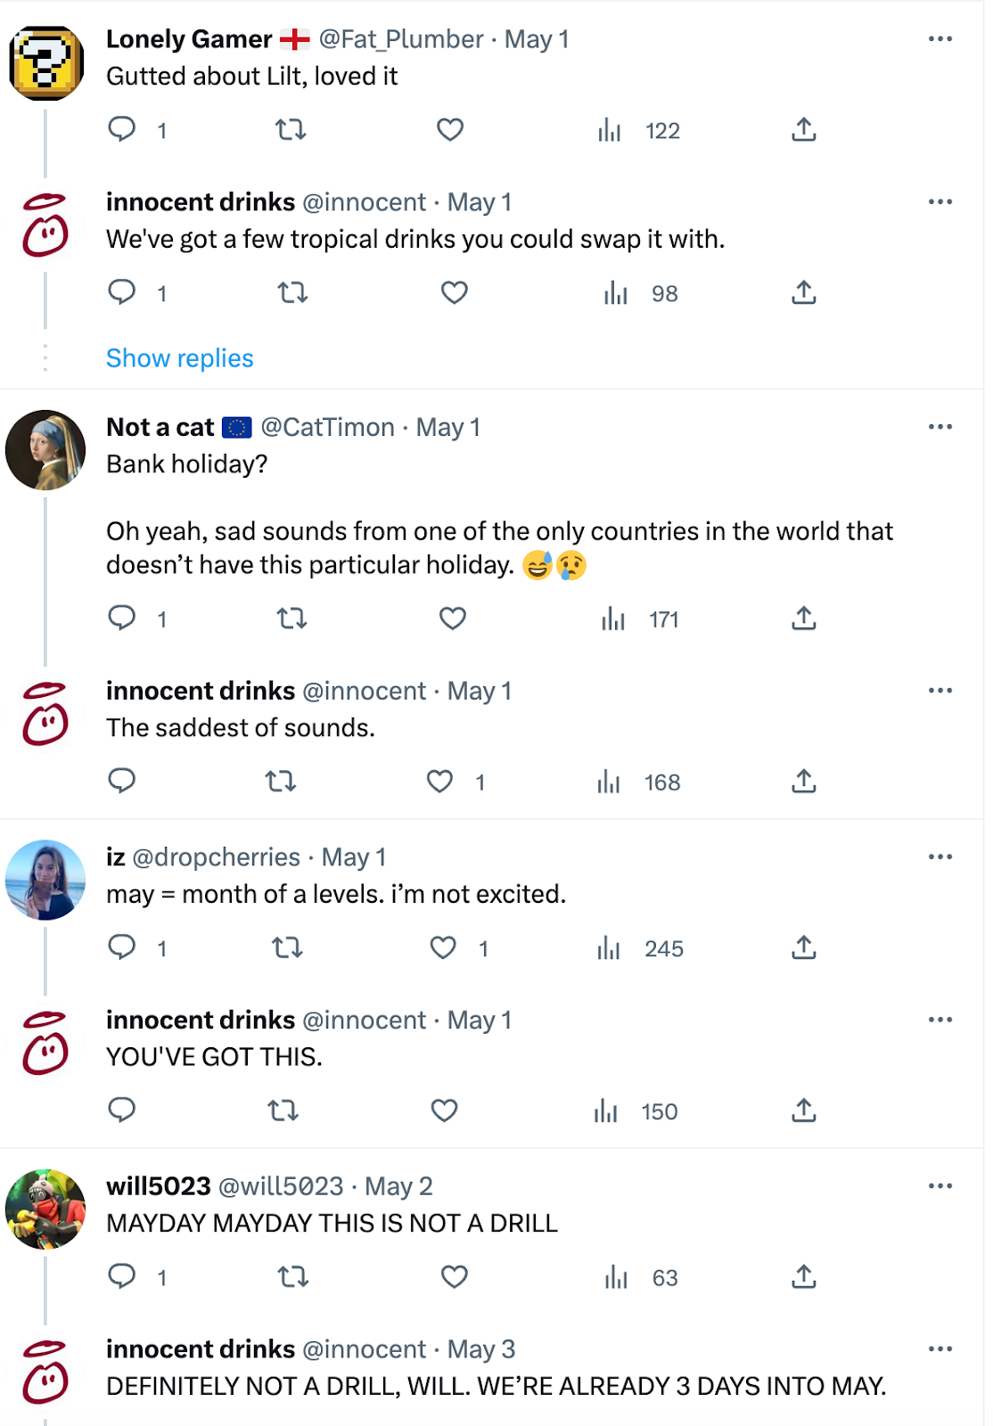
Task: Show replies under innocent's tropical drinks tweet
Action: click(x=180, y=358)
